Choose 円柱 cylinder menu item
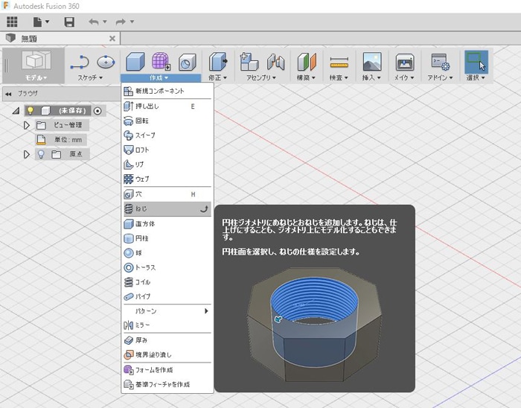Image resolution: width=521 pixels, height=408 pixels. click(167, 238)
